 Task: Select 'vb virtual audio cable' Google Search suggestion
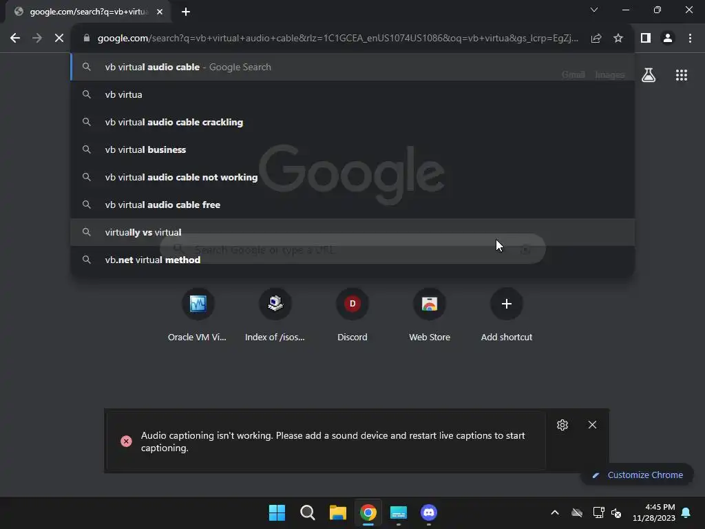tap(352, 67)
